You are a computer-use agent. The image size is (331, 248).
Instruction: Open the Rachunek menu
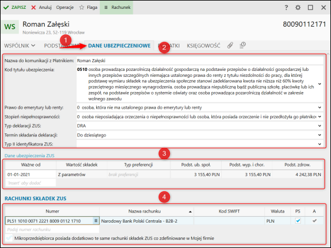[x=116, y=8]
